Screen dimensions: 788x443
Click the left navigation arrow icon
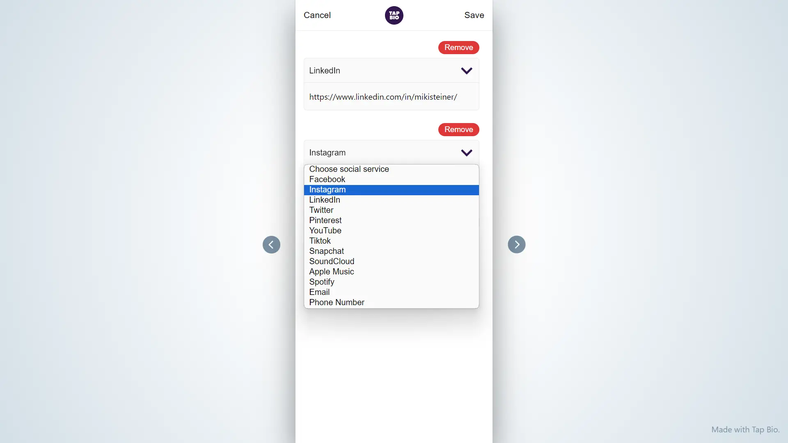271,244
